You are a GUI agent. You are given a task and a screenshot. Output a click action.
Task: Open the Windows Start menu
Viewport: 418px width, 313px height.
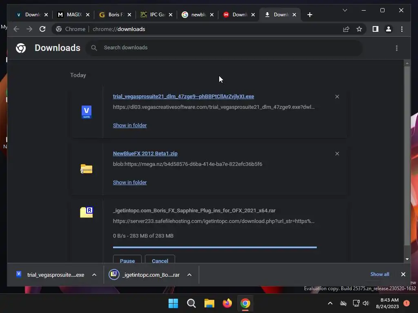click(x=173, y=303)
